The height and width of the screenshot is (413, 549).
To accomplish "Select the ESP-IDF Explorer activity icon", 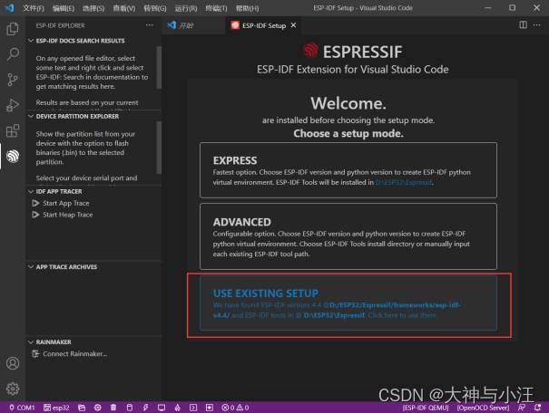I will pos(13,156).
